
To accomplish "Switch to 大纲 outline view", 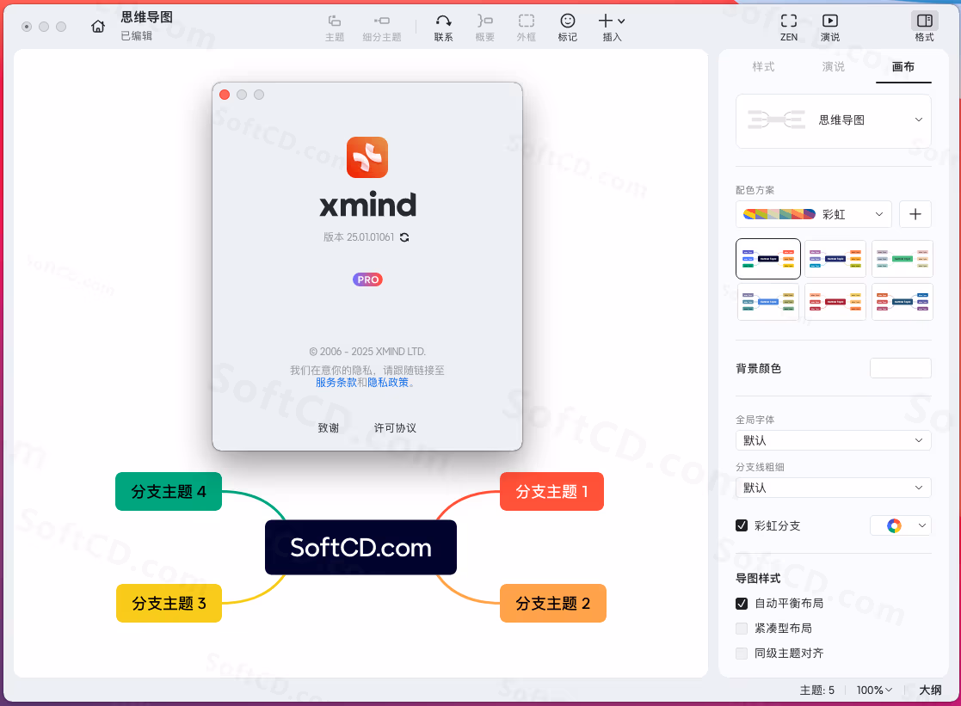I will [930, 690].
